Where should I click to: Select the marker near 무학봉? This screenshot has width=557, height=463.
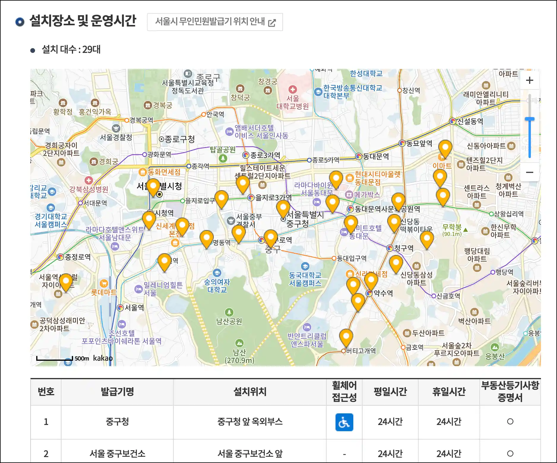click(427, 240)
